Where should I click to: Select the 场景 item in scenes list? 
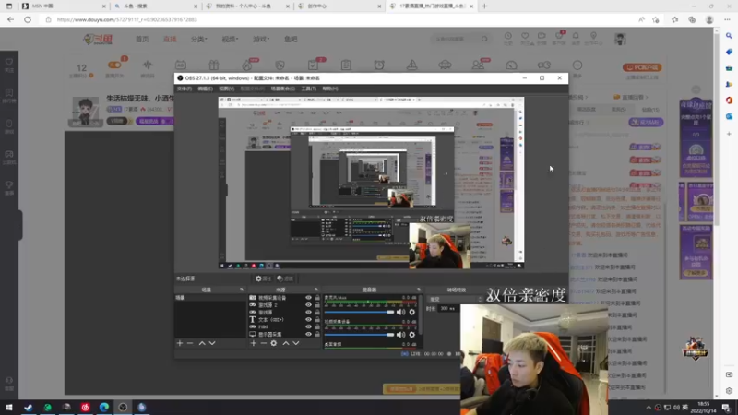[210, 298]
